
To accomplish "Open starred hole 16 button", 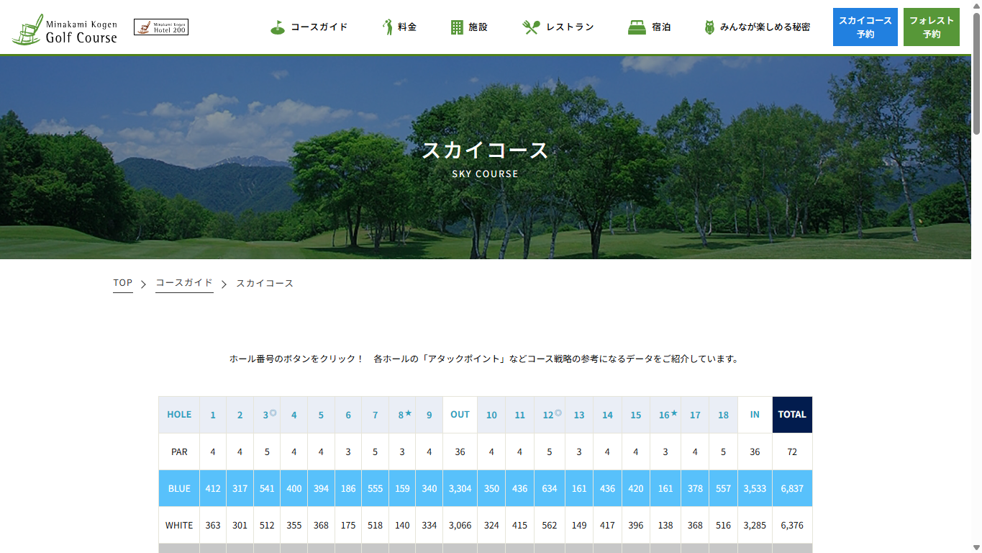I will 665,415.
